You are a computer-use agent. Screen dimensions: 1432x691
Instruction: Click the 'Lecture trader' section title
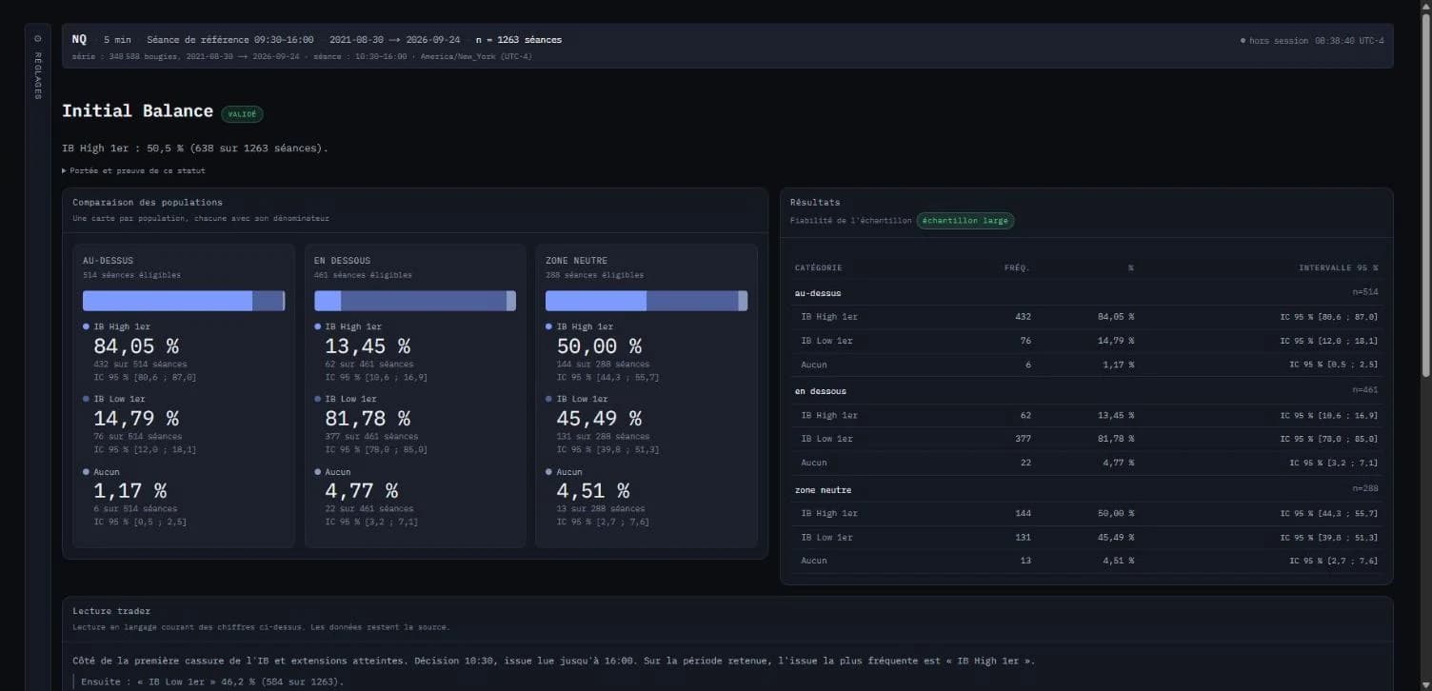click(x=111, y=611)
